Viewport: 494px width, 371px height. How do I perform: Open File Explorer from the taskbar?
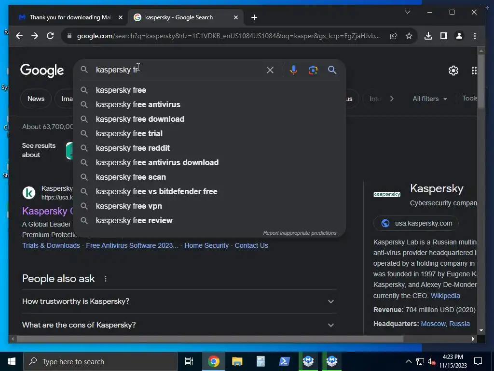click(x=237, y=361)
